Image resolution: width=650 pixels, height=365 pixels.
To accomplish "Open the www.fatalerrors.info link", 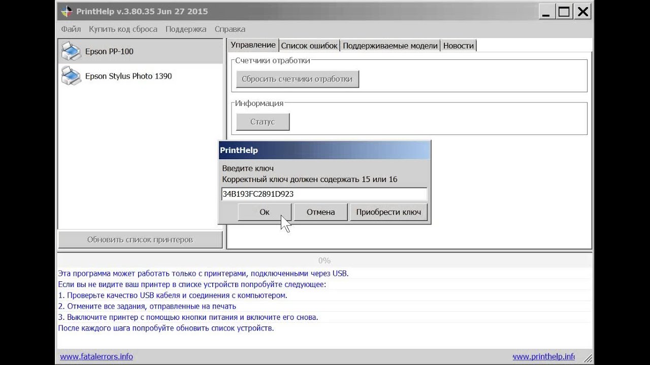I will 96,356.
